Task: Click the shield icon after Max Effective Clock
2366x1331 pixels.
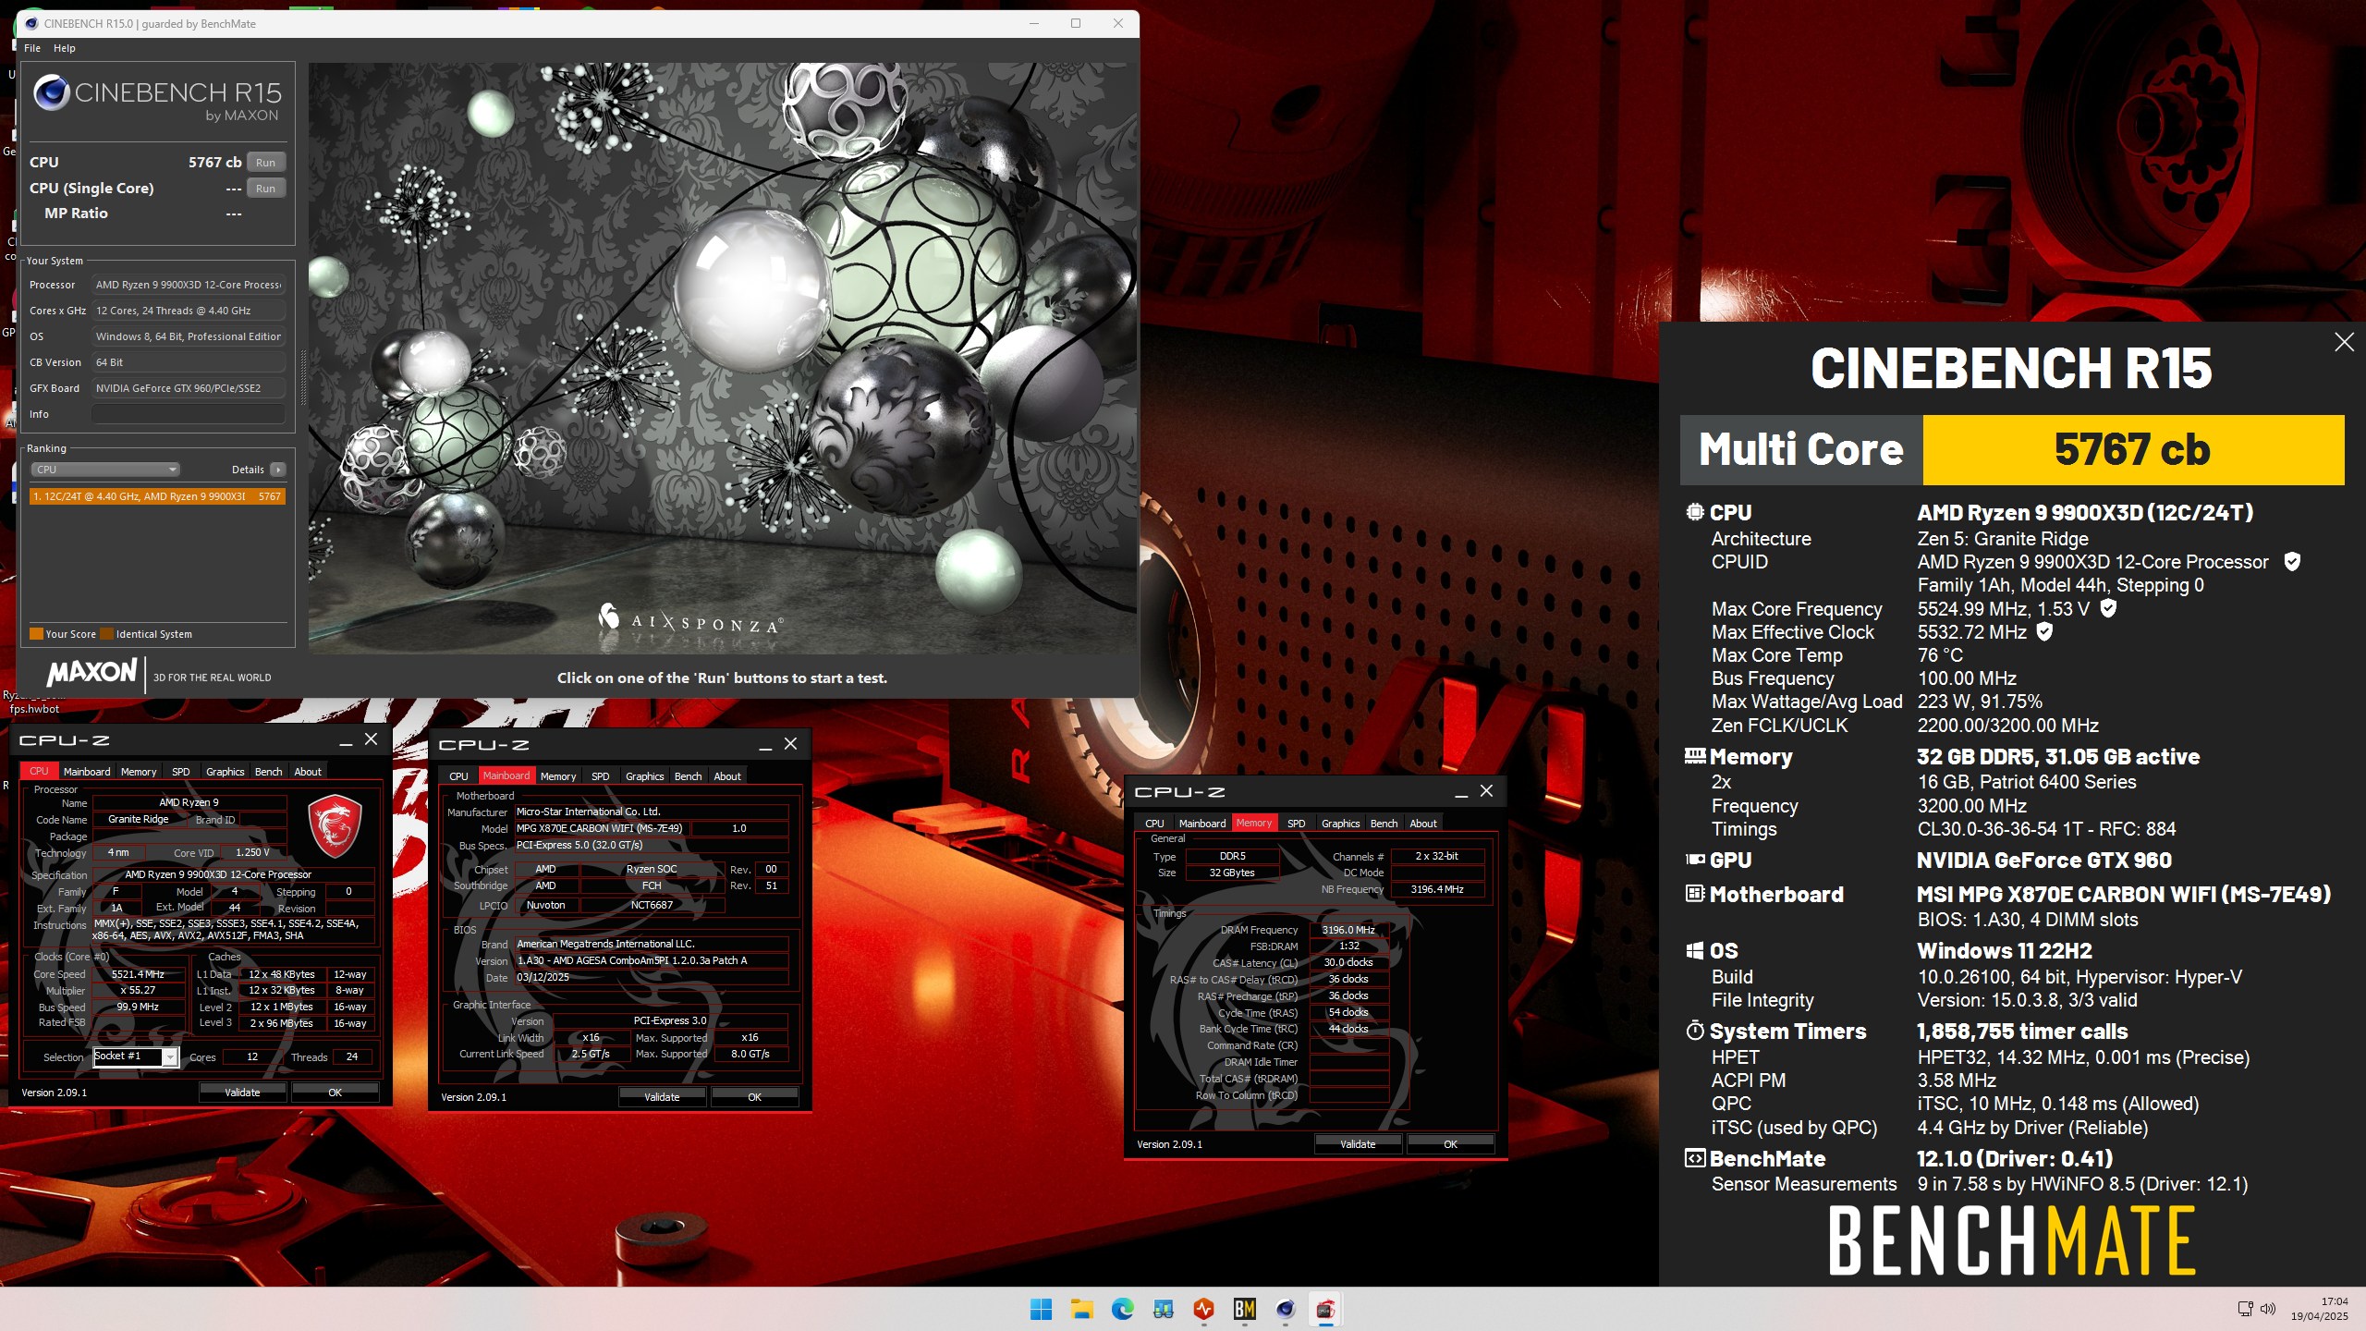Action: pos(2044,631)
